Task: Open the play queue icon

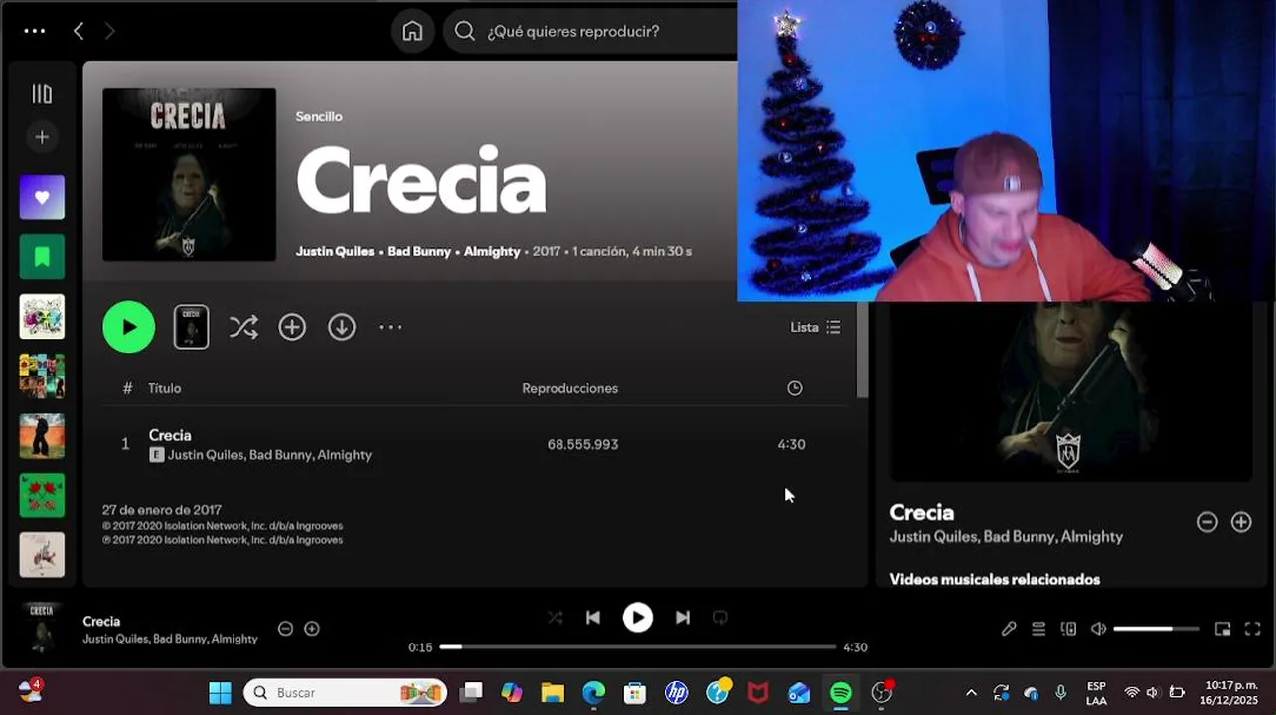Action: 1038,629
